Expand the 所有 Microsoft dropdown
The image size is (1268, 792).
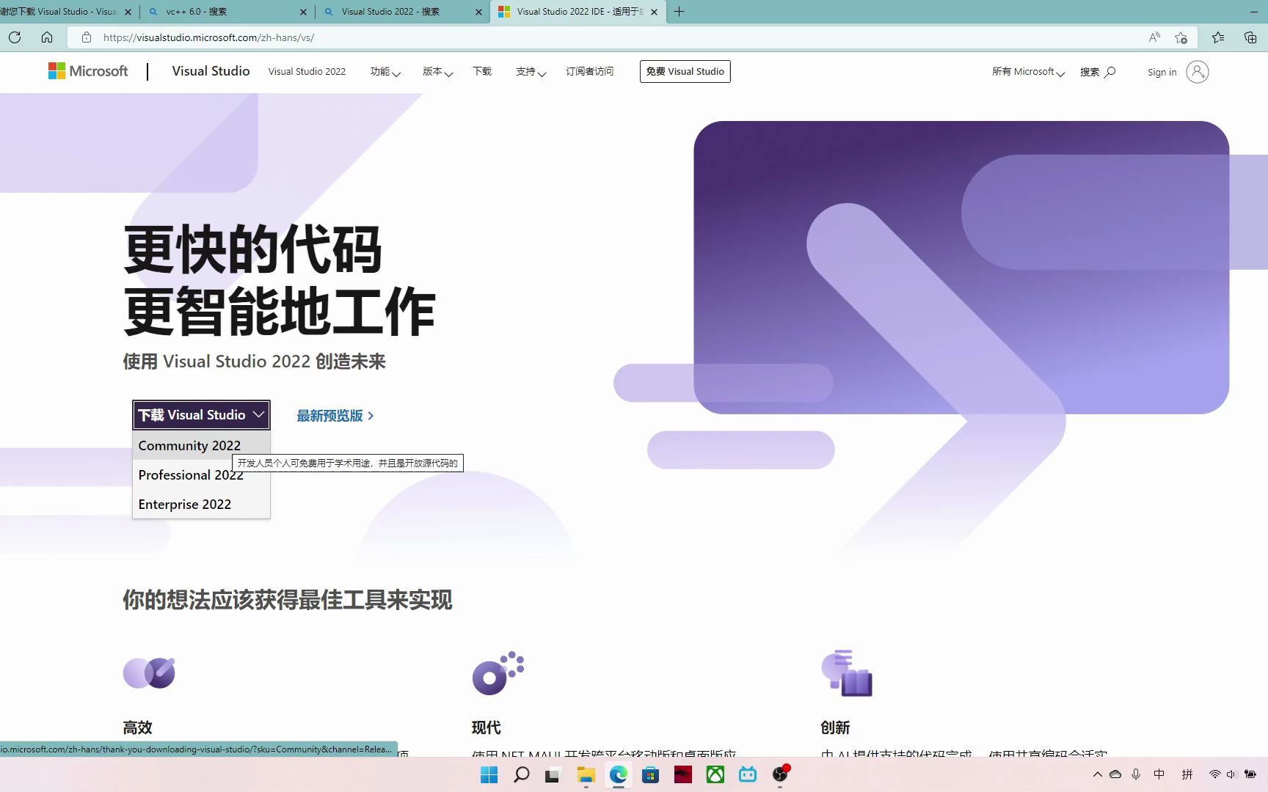pos(1028,71)
